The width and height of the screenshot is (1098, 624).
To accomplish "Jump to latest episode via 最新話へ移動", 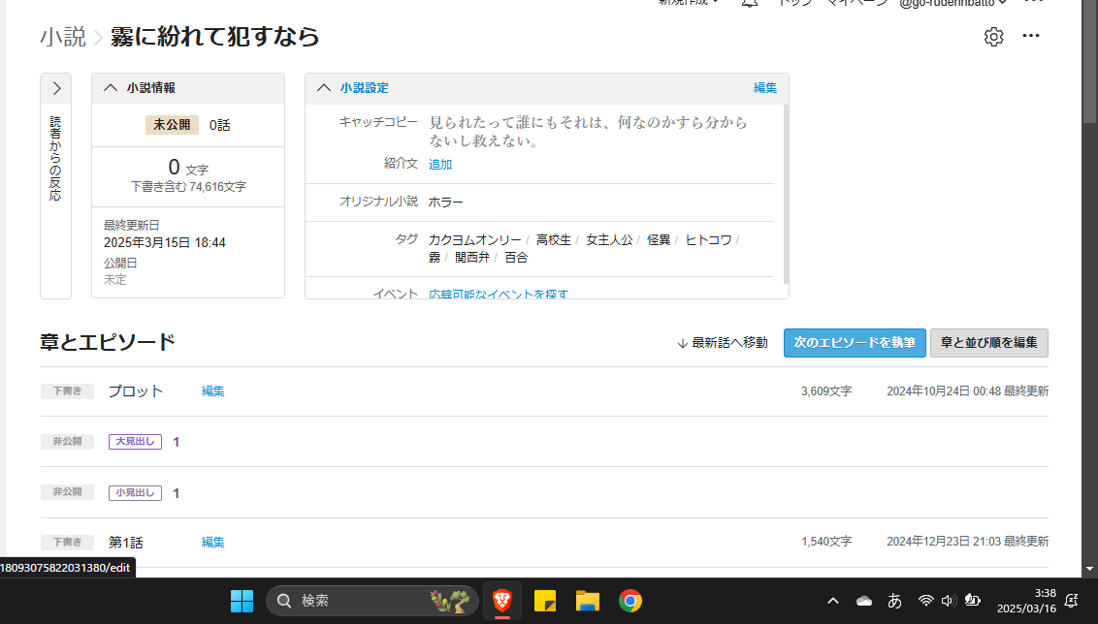I will click(723, 343).
